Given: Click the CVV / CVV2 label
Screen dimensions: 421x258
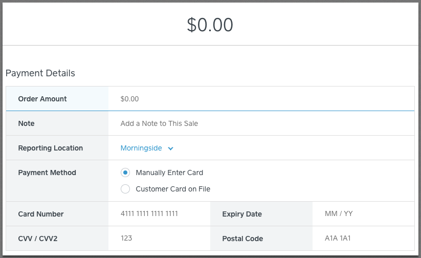Looking at the screenshot, I should tap(39, 239).
